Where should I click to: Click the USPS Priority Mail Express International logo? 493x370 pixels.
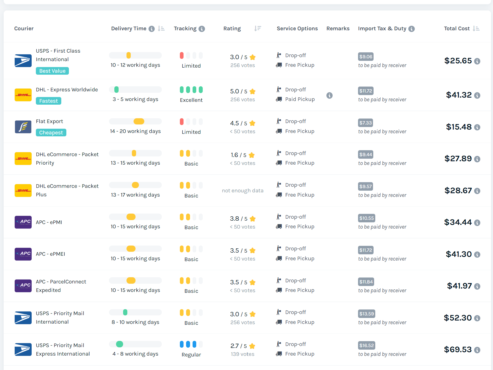[x=23, y=349]
